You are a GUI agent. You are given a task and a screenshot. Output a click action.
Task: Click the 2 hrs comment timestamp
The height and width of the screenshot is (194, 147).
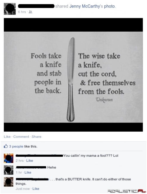pos(20,161)
